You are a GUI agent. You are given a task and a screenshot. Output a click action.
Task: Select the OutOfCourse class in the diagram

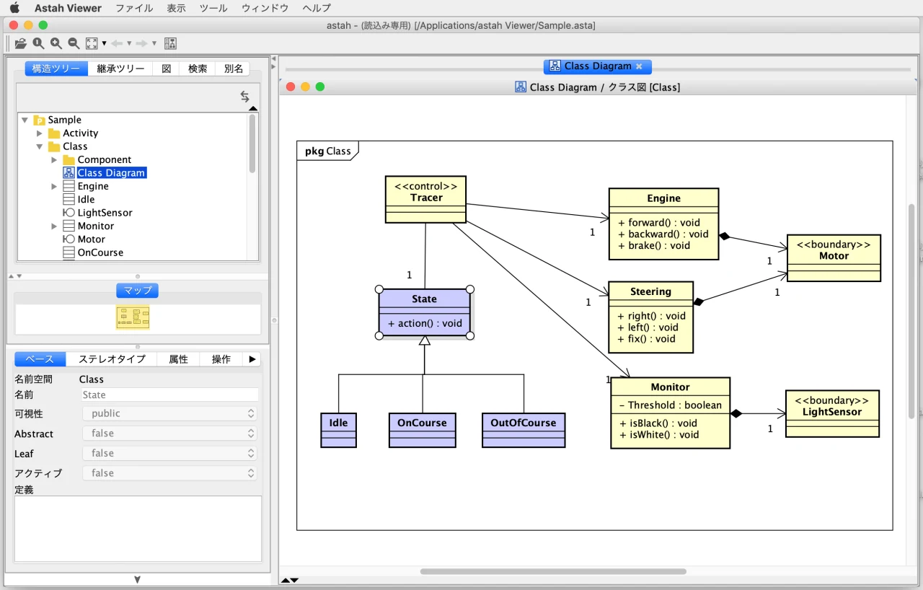[x=524, y=430]
